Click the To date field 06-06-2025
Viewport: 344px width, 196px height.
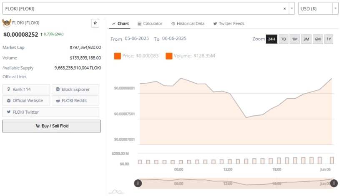(174, 39)
